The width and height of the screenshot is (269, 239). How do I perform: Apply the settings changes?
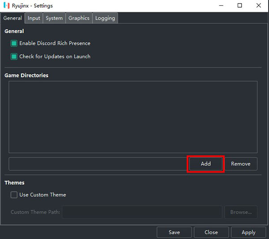pyautogui.click(x=248, y=232)
